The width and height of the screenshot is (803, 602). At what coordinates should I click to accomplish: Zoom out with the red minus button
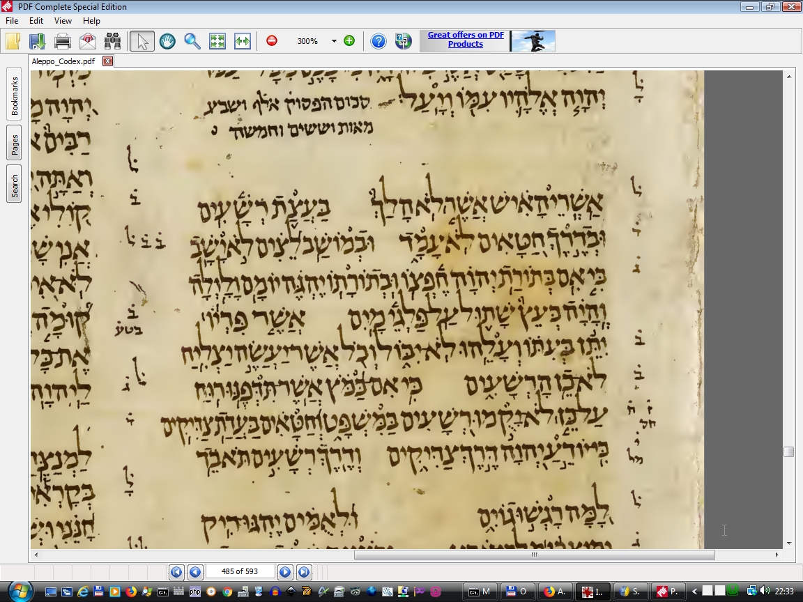point(272,41)
